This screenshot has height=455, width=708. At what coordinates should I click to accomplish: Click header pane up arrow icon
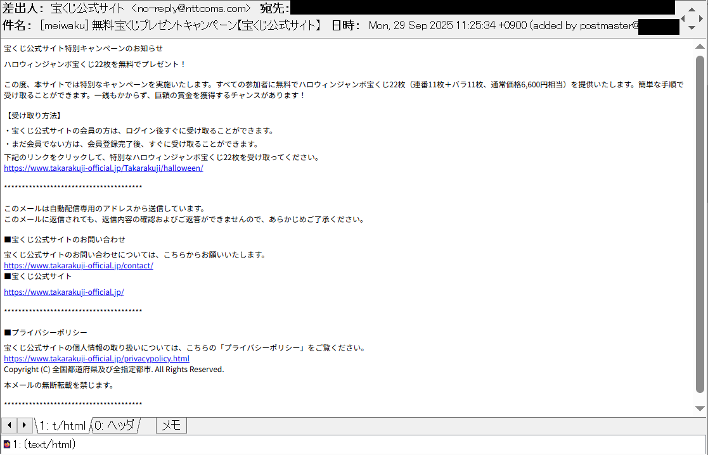(x=692, y=9)
